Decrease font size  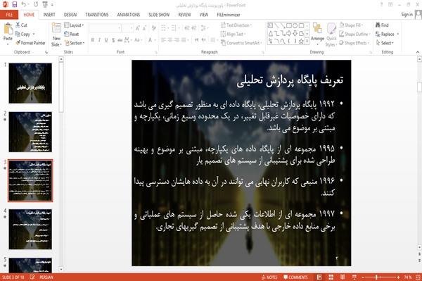click(x=144, y=28)
